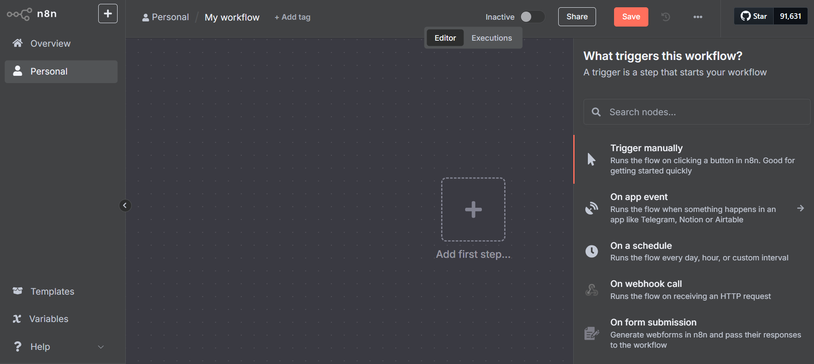Click the On a schedule clock icon
The width and height of the screenshot is (814, 364).
[592, 251]
